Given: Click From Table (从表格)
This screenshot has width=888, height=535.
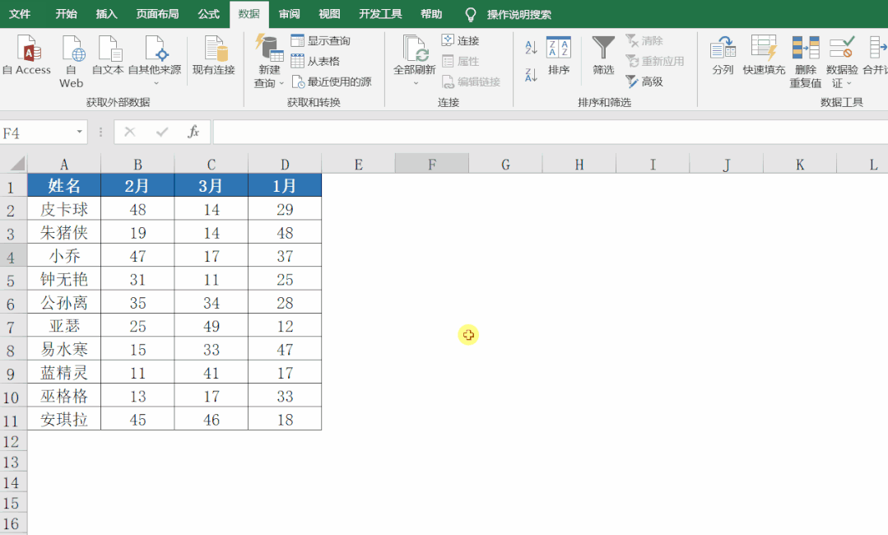Looking at the screenshot, I should click(315, 61).
